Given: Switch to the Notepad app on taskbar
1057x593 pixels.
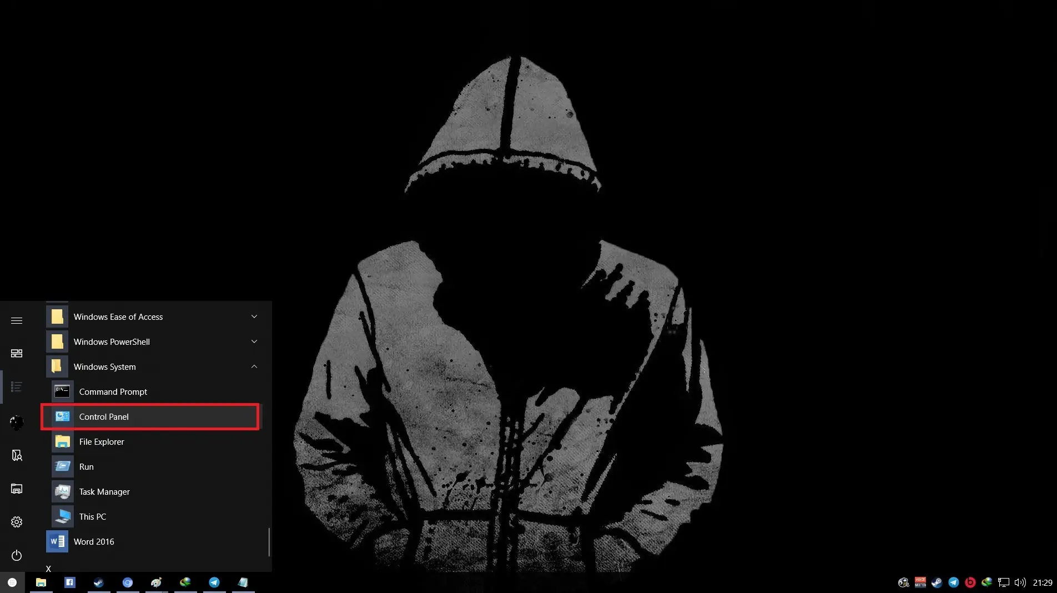Looking at the screenshot, I should [x=243, y=582].
